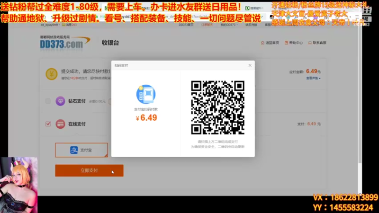Open 消息 notifications in top bar

tap(69, 25)
